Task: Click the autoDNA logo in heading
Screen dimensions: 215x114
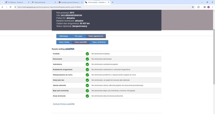Action: click(x=70, y=49)
